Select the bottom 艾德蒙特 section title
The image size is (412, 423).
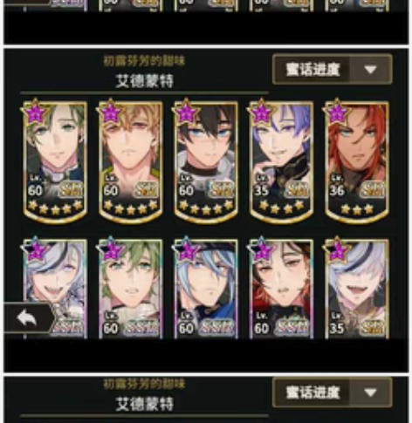point(144,404)
